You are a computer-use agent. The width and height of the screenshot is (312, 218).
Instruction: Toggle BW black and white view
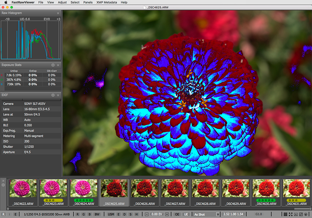[97, 214]
